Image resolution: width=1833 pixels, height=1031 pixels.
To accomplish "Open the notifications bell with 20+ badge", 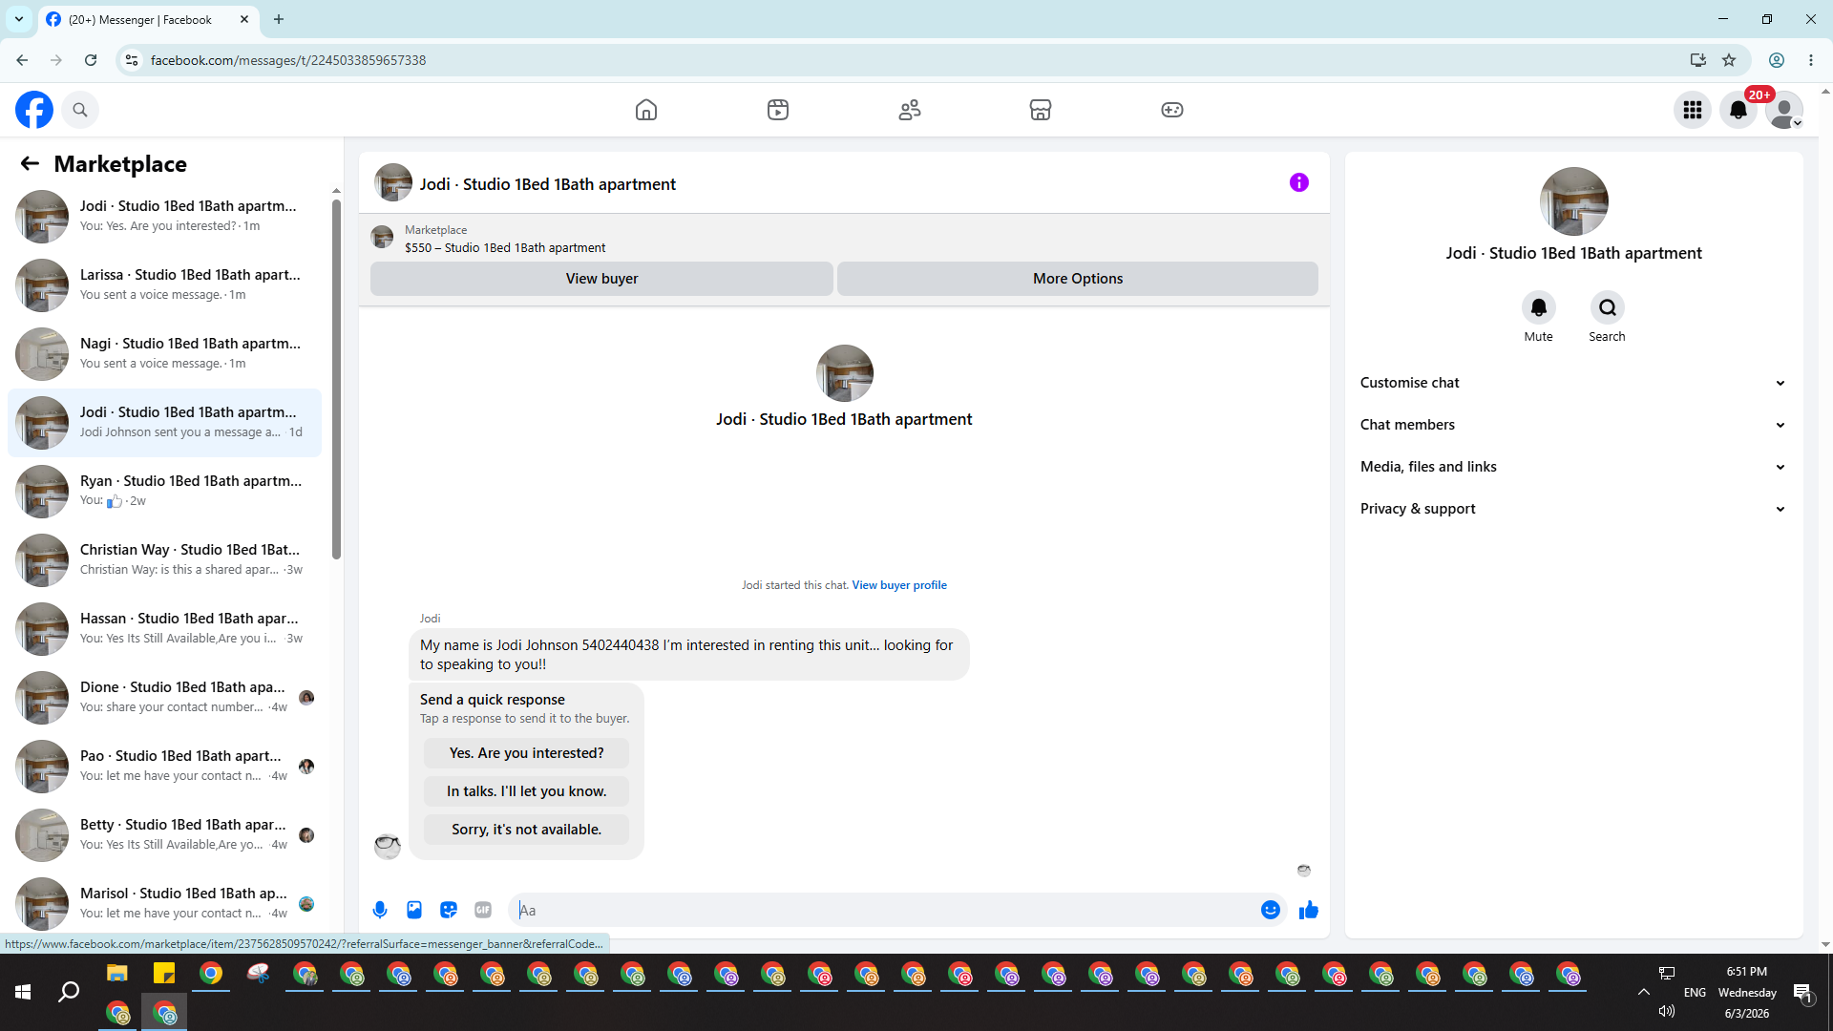I will coord(1738,110).
